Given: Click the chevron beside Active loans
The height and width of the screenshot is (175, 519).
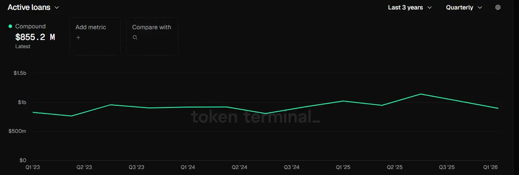Looking at the screenshot, I should tap(57, 7).
